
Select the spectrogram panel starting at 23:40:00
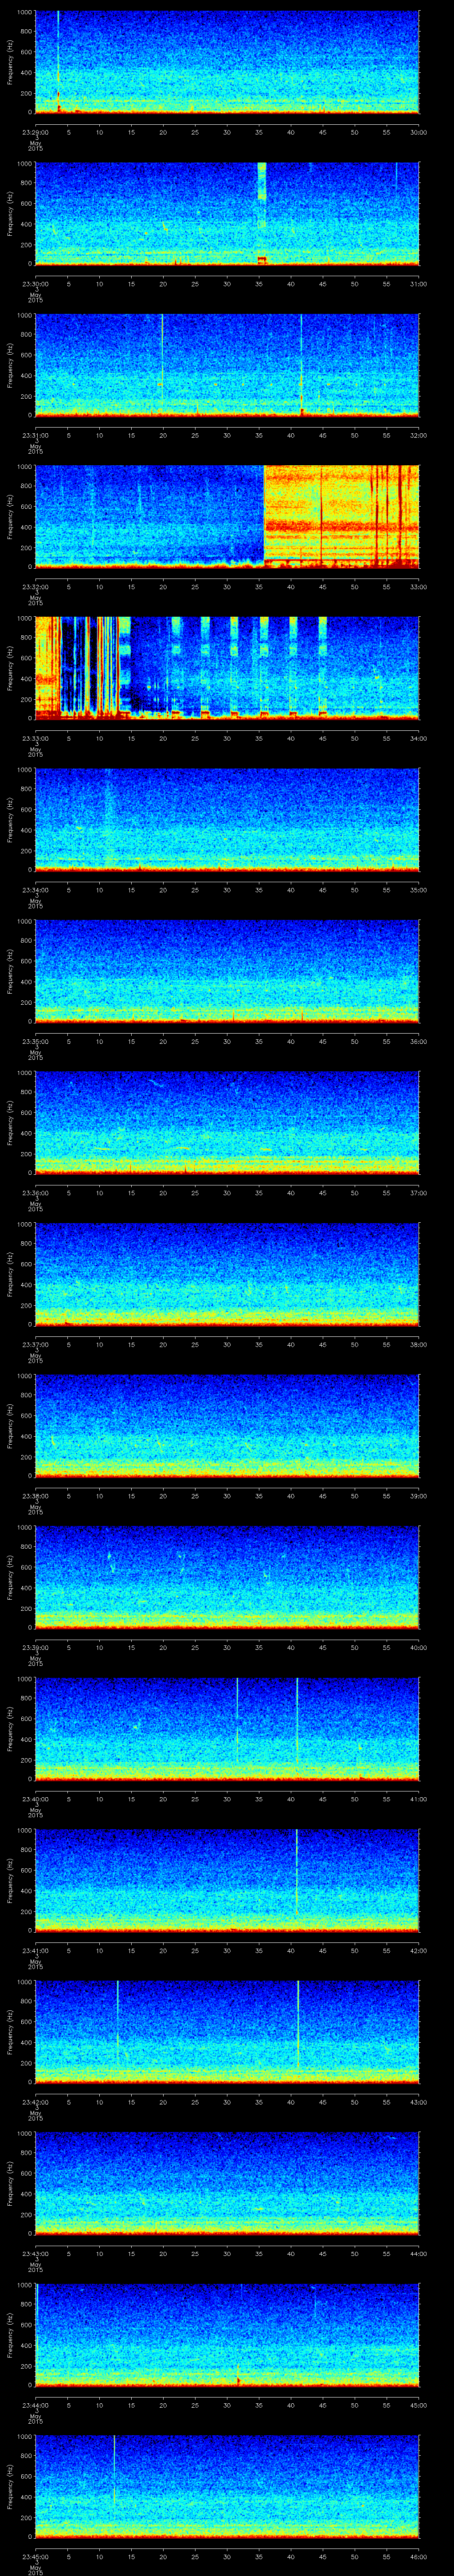coord(227,1729)
